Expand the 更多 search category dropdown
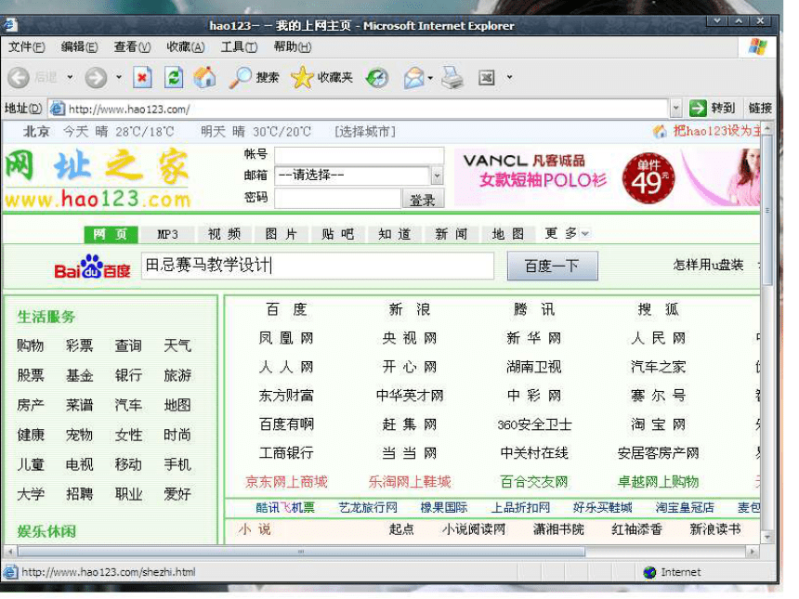This screenshot has height=599, width=799. (x=584, y=234)
